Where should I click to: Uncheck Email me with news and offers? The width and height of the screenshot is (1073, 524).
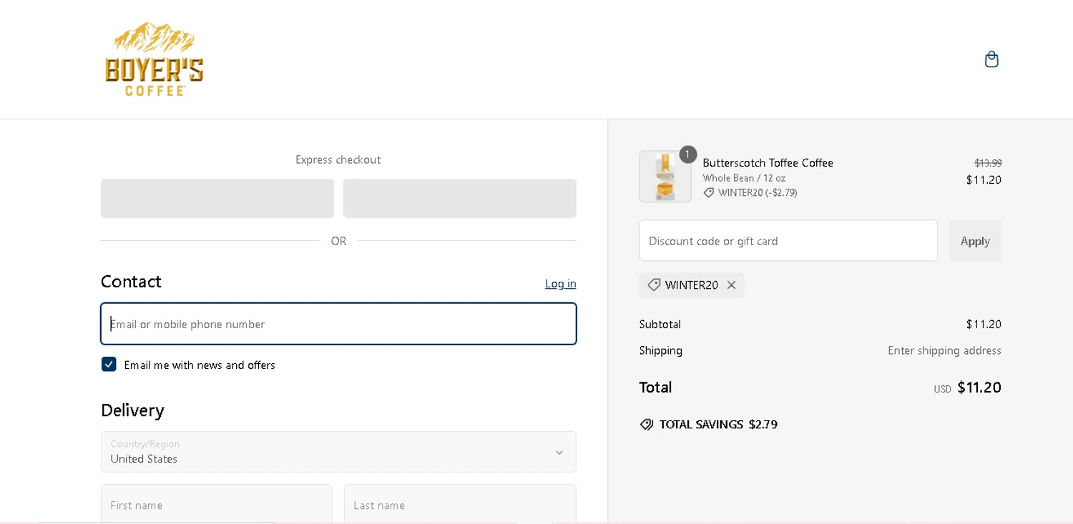coord(109,365)
